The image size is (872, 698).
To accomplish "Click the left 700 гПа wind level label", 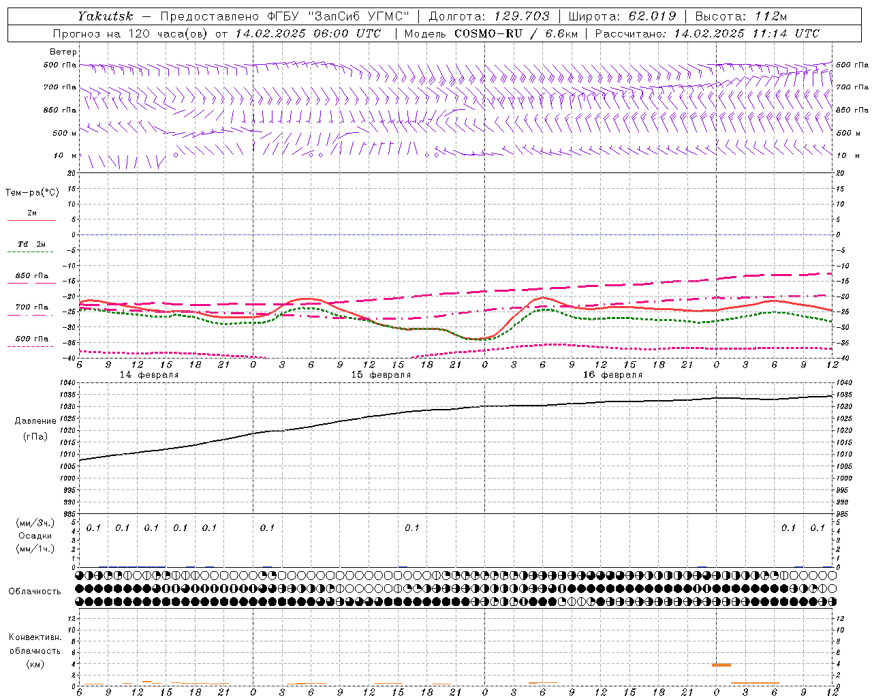I will pyautogui.click(x=60, y=87).
